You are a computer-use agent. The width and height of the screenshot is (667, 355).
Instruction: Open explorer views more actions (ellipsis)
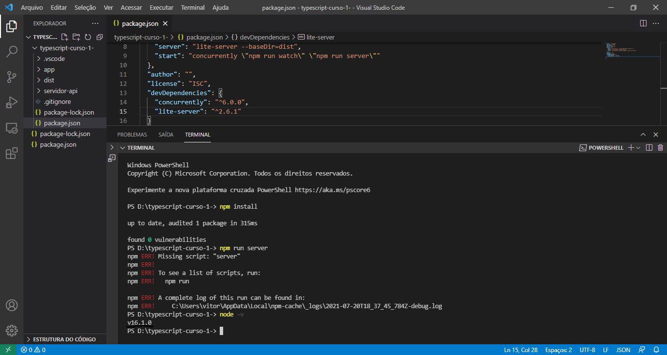pyautogui.click(x=95, y=23)
